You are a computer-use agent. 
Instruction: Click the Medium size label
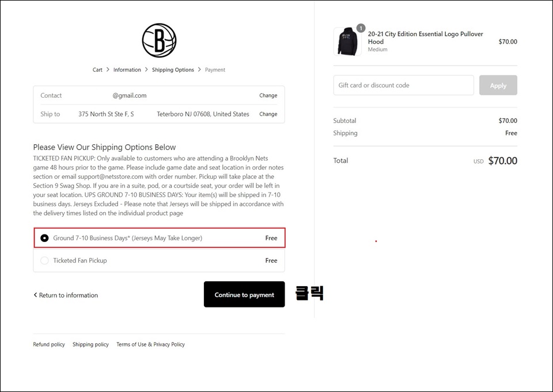377,49
